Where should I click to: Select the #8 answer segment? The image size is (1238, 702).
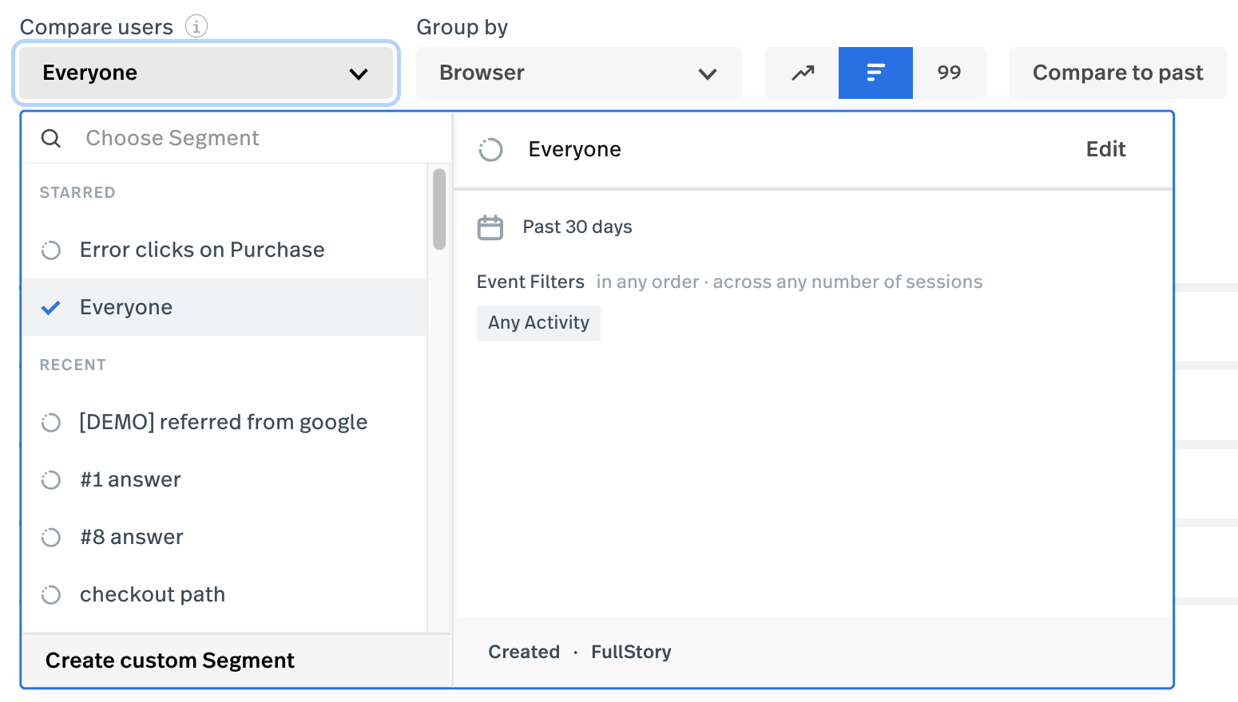click(132, 538)
